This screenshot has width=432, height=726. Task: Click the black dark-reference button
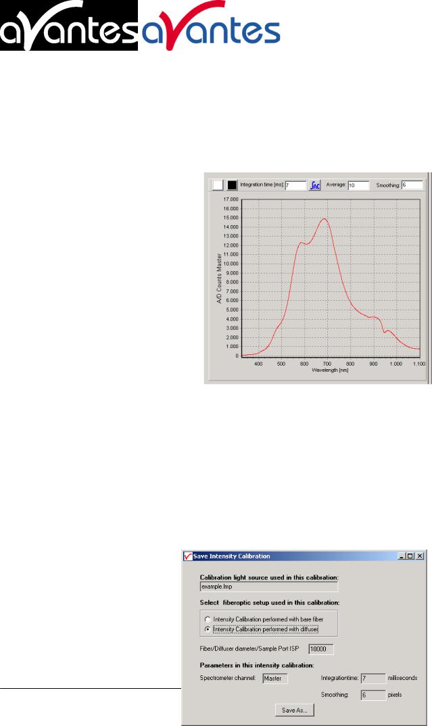click(x=232, y=185)
